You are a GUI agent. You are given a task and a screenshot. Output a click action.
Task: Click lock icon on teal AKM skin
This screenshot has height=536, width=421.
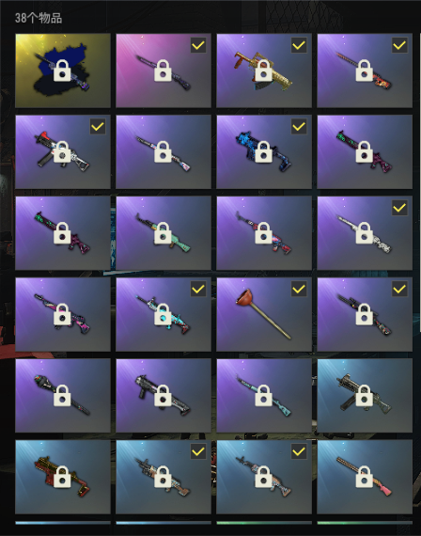point(163,233)
